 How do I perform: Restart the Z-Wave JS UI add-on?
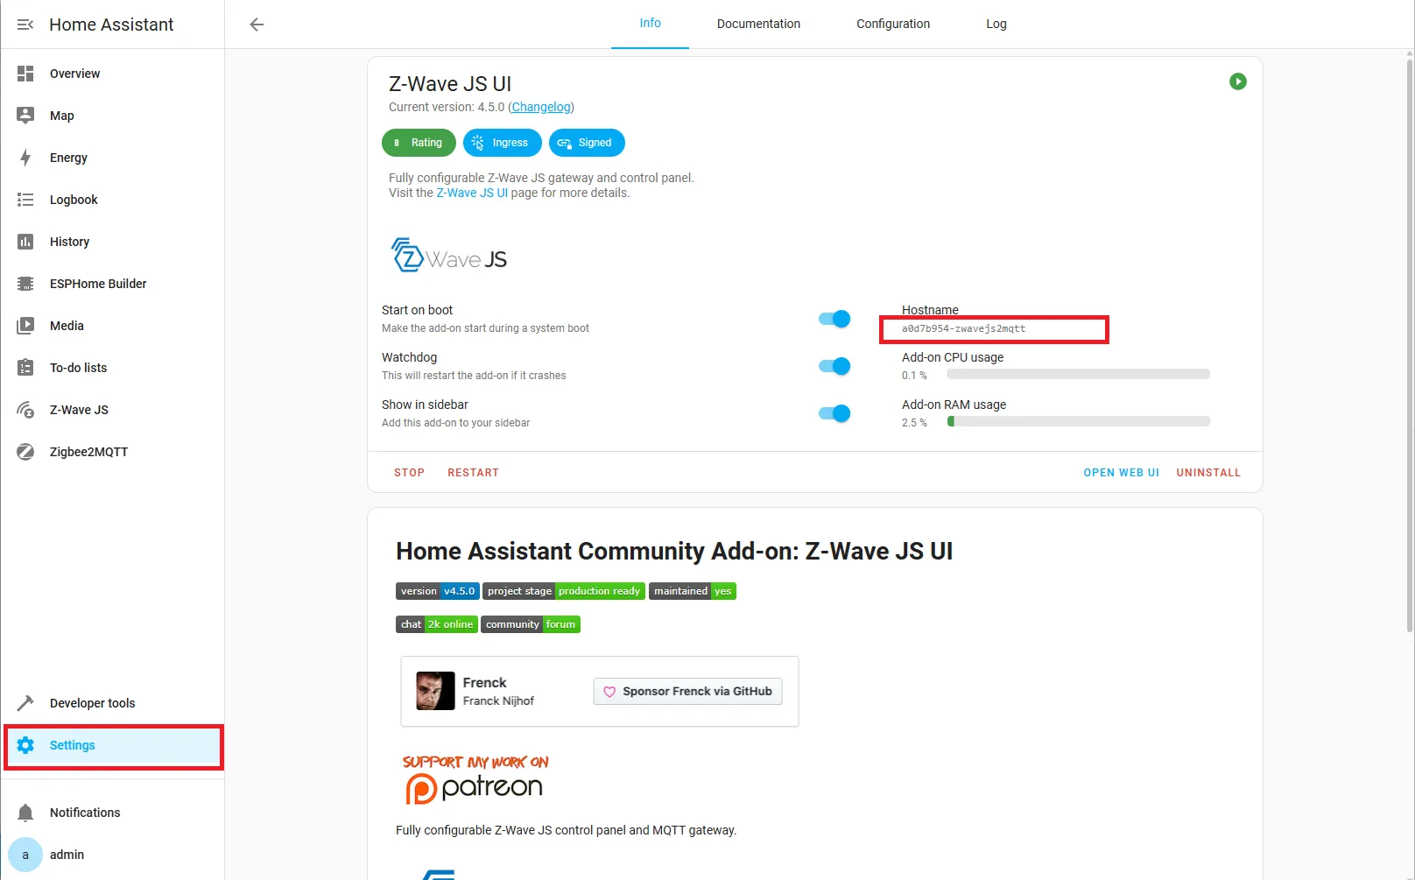473,472
